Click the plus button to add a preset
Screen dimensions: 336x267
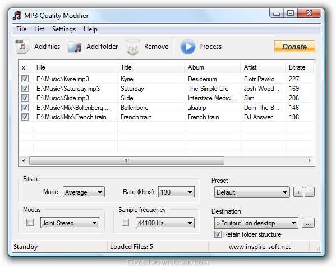(x=298, y=192)
